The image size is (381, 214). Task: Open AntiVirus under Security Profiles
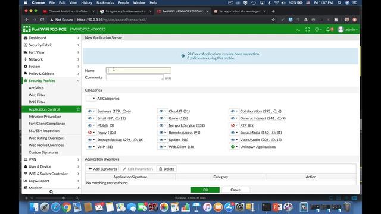pyautogui.click(x=36, y=88)
